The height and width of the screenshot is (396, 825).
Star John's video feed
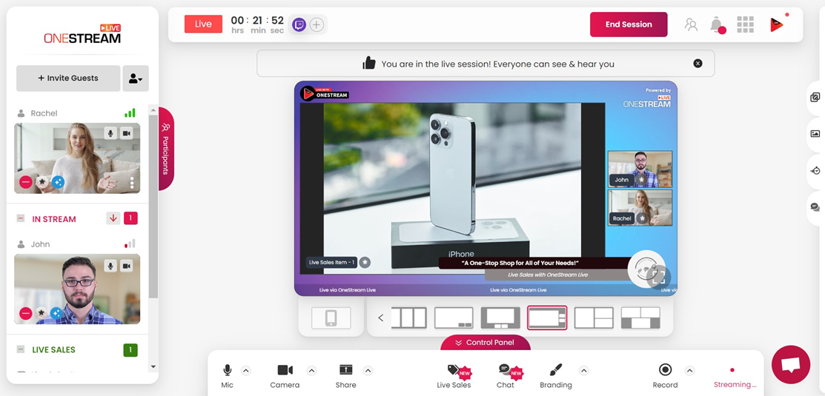pos(42,314)
